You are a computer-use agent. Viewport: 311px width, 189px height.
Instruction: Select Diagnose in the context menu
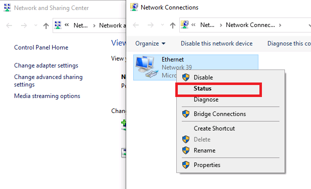click(206, 99)
